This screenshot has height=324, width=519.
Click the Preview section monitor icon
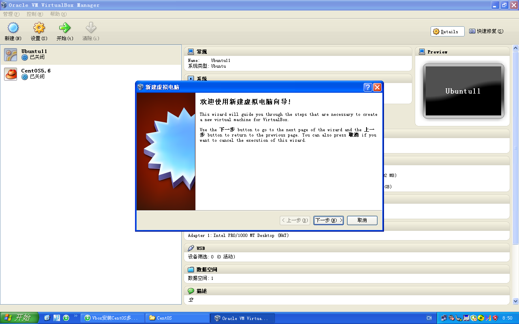pos(422,51)
